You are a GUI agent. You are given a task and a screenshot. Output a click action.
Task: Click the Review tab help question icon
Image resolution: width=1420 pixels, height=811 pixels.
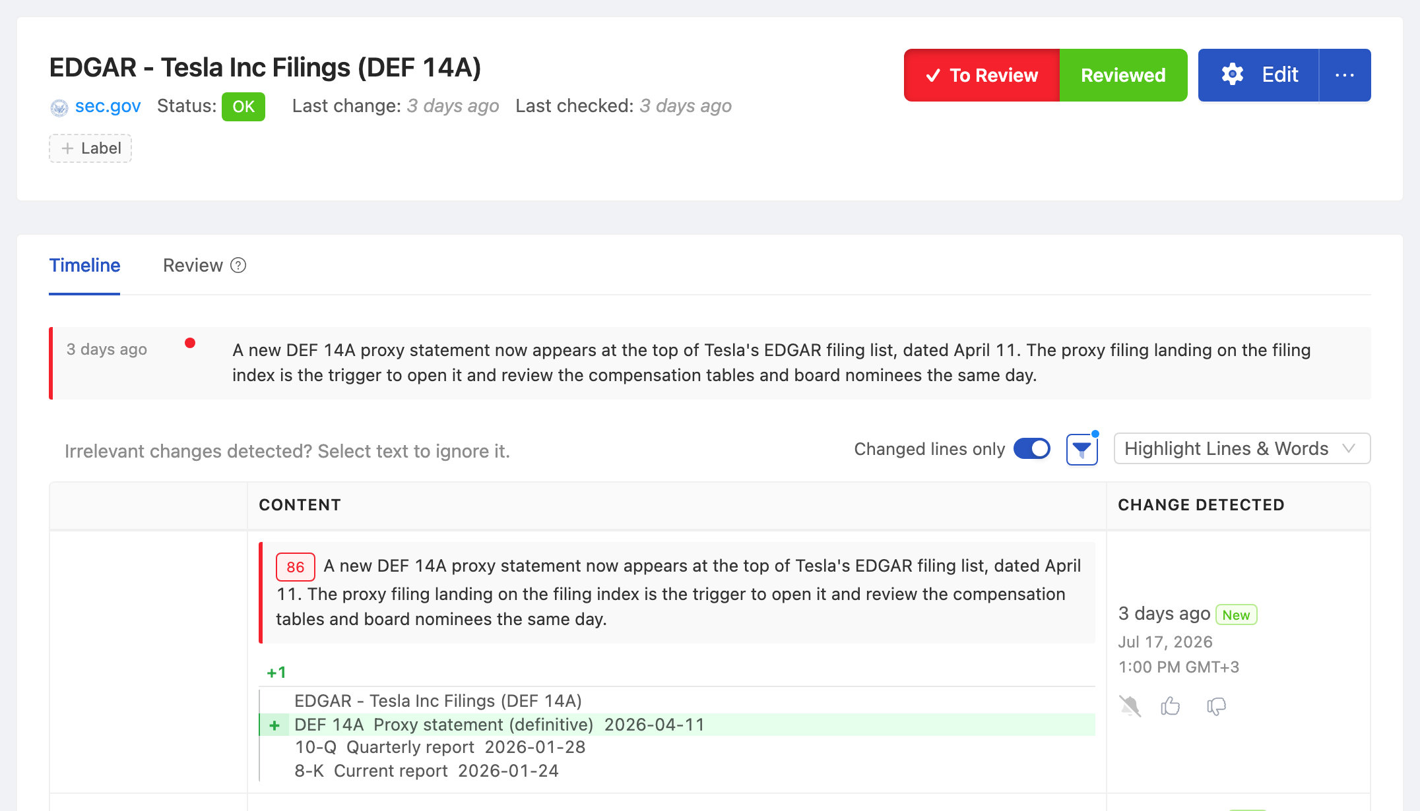point(238,265)
